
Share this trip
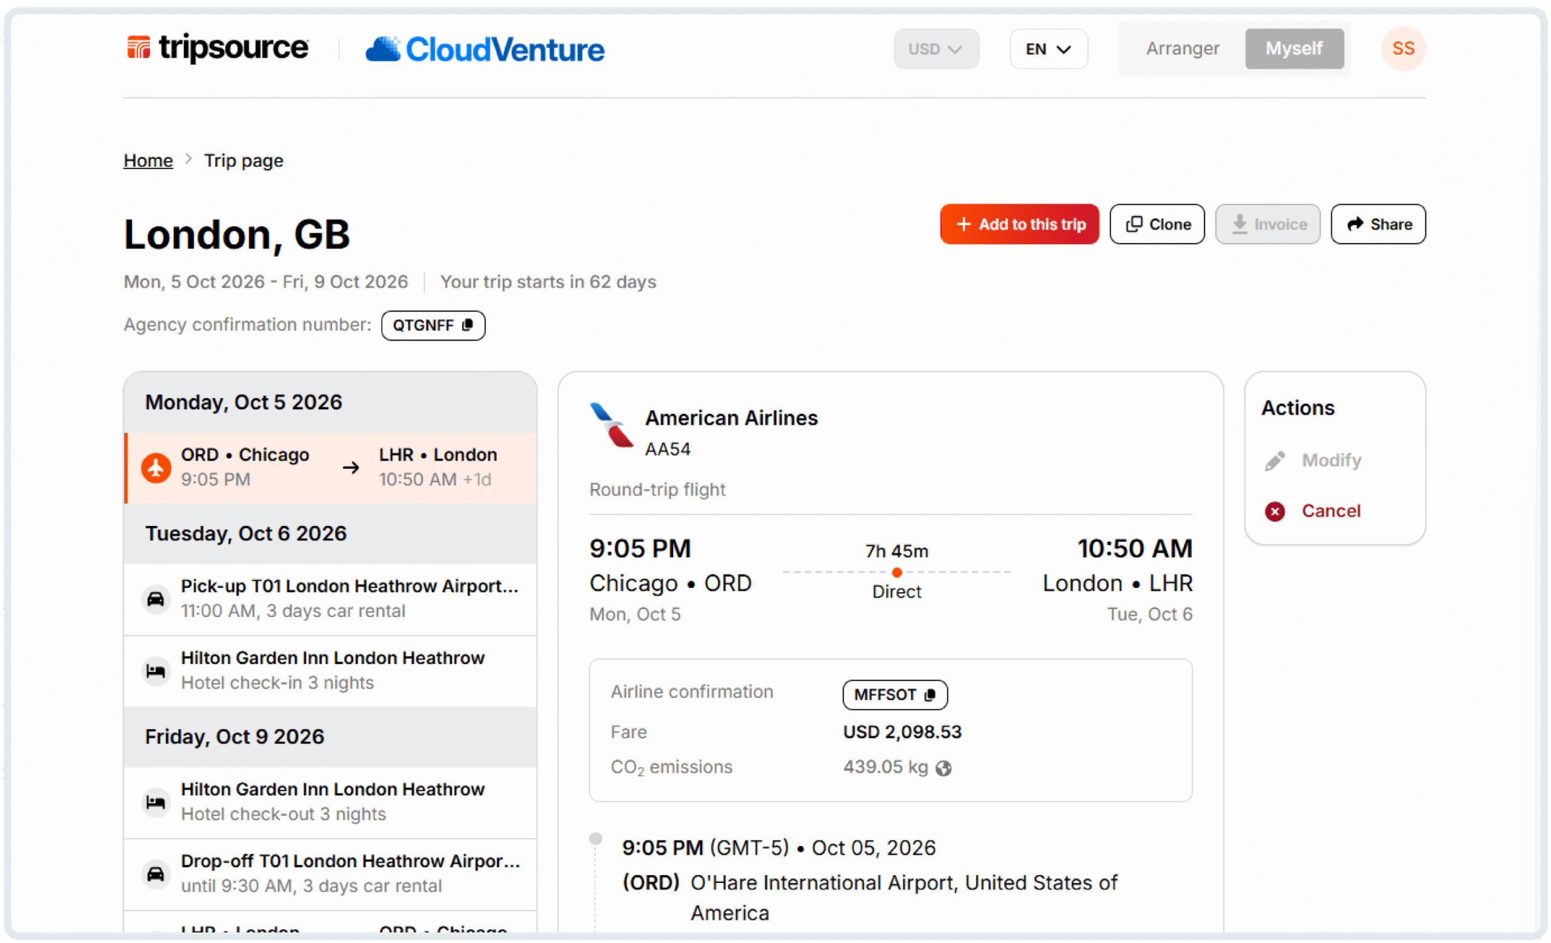(x=1378, y=224)
